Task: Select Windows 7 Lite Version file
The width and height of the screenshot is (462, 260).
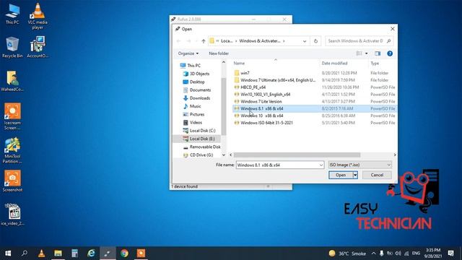Action: pos(261,101)
